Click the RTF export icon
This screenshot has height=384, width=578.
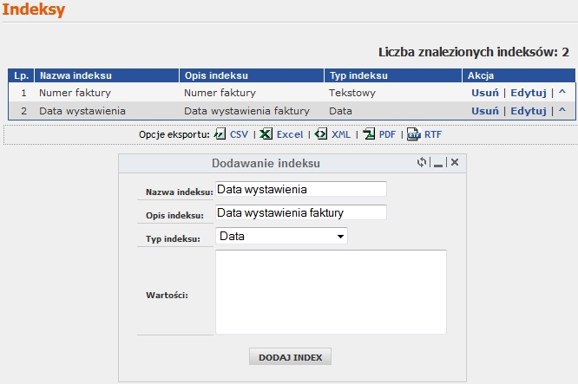coord(415,134)
